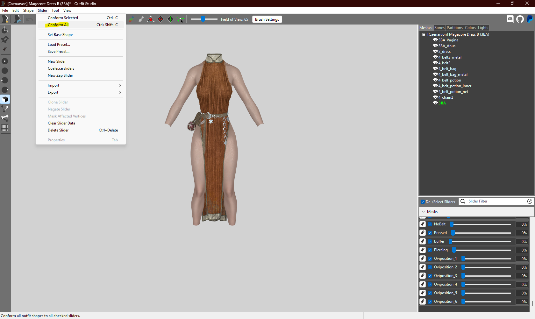Click the edit pencil icon for NoBelt slider

click(x=423, y=224)
